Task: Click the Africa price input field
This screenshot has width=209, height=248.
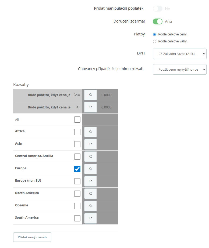Action: coord(107,132)
